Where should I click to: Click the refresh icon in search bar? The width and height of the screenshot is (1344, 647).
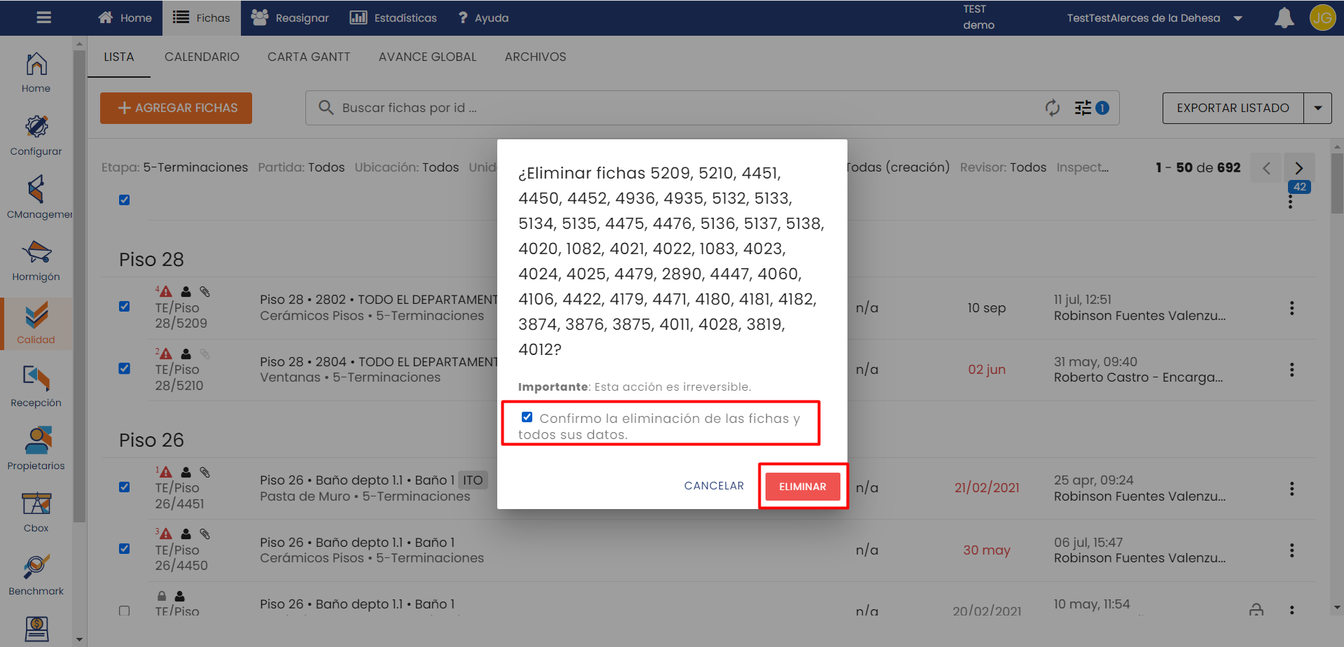pos(1052,108)
